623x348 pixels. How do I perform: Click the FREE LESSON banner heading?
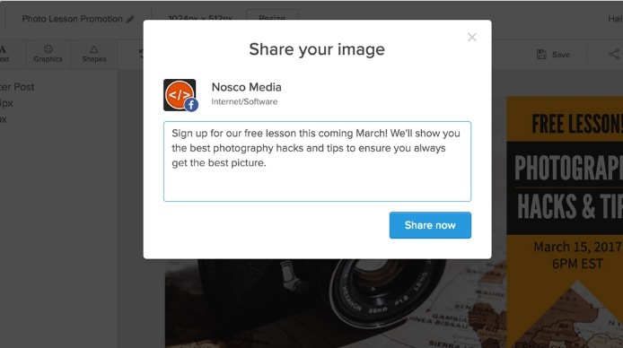click(577, 124)
